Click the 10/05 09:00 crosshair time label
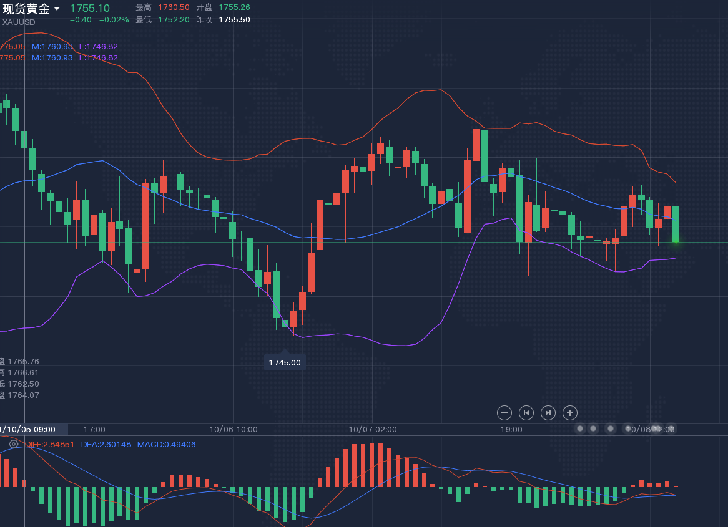 point(34,430)
